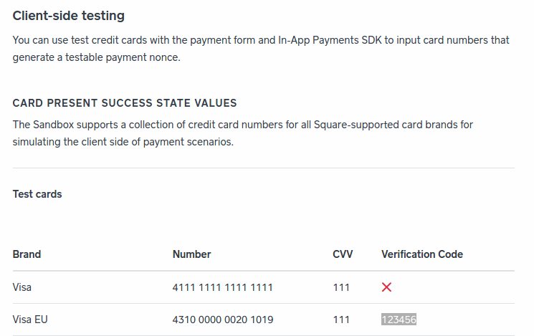Click the CVV column header
This screenshot has width=534, height=336.
pos(343,254)
